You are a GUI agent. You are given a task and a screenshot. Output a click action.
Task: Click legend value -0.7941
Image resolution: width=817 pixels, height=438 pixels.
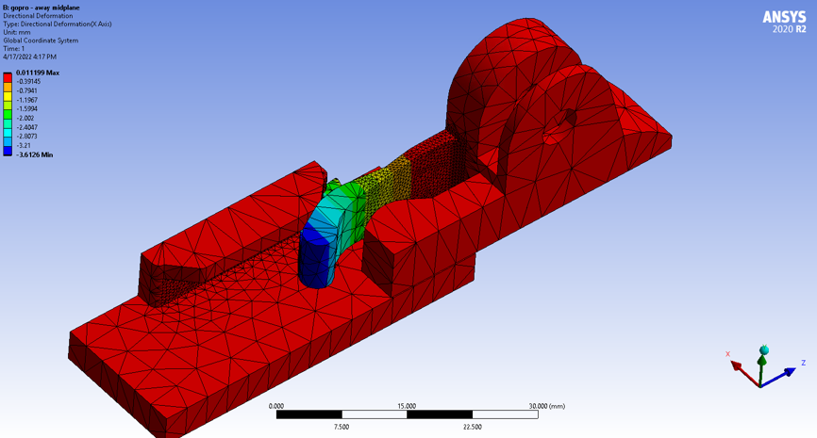tap(26, 91)
